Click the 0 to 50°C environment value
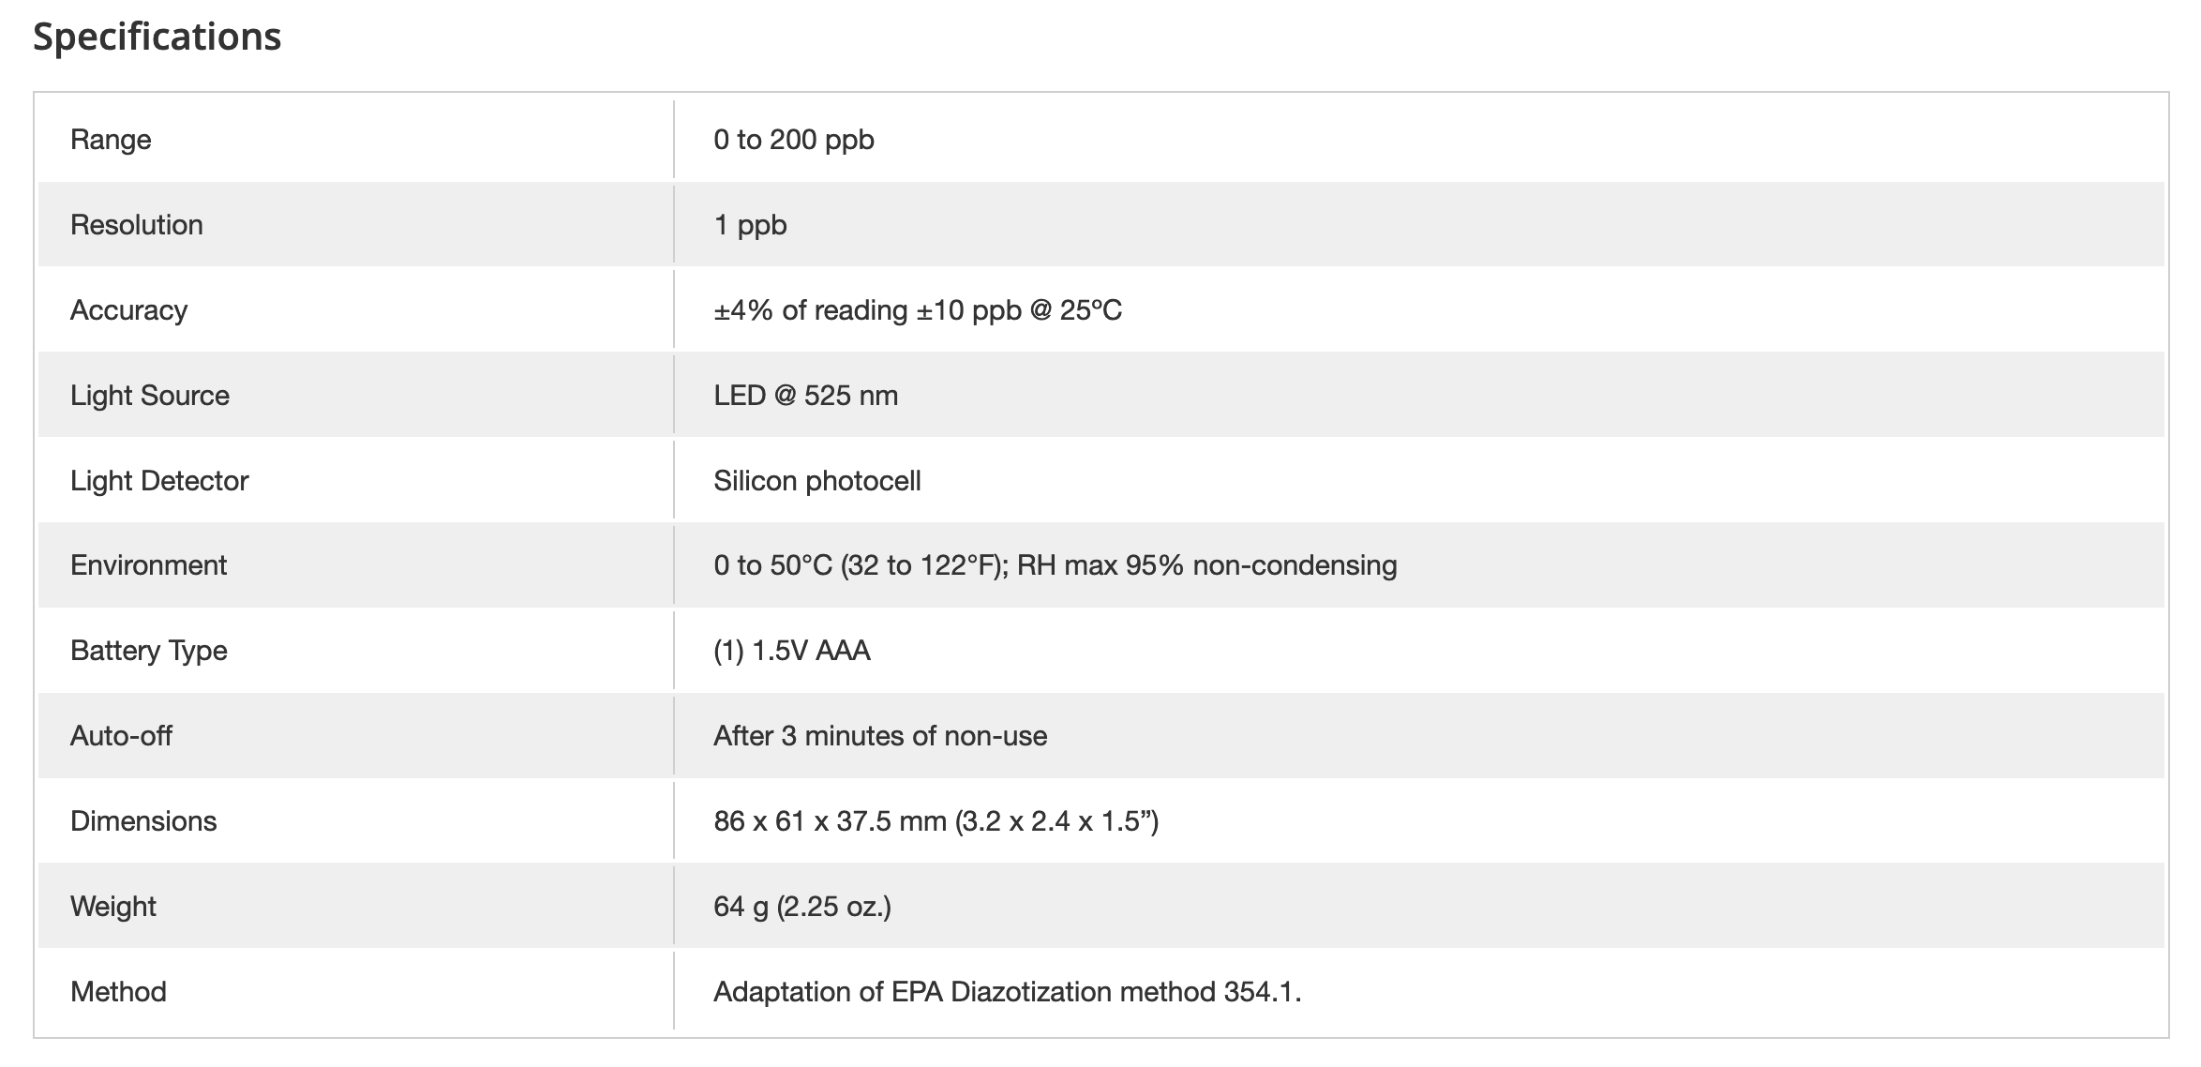 pyautogui.click(x=1056, y=565)
